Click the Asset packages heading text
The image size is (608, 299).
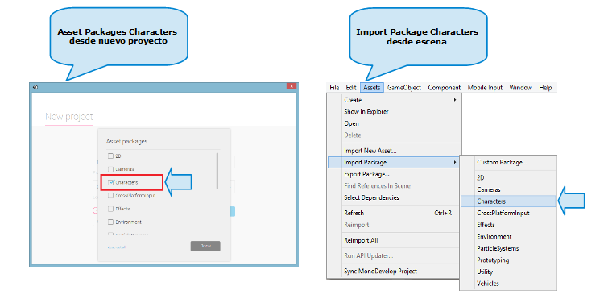coord(126,142)
